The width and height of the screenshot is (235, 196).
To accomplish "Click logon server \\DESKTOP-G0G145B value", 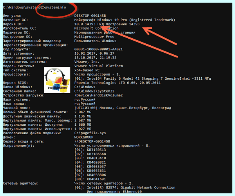I will (92, 141).
